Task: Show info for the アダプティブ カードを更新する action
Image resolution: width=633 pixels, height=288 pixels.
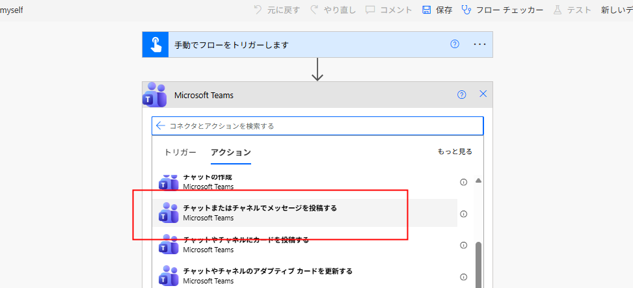Action: [x=463, y=277]
